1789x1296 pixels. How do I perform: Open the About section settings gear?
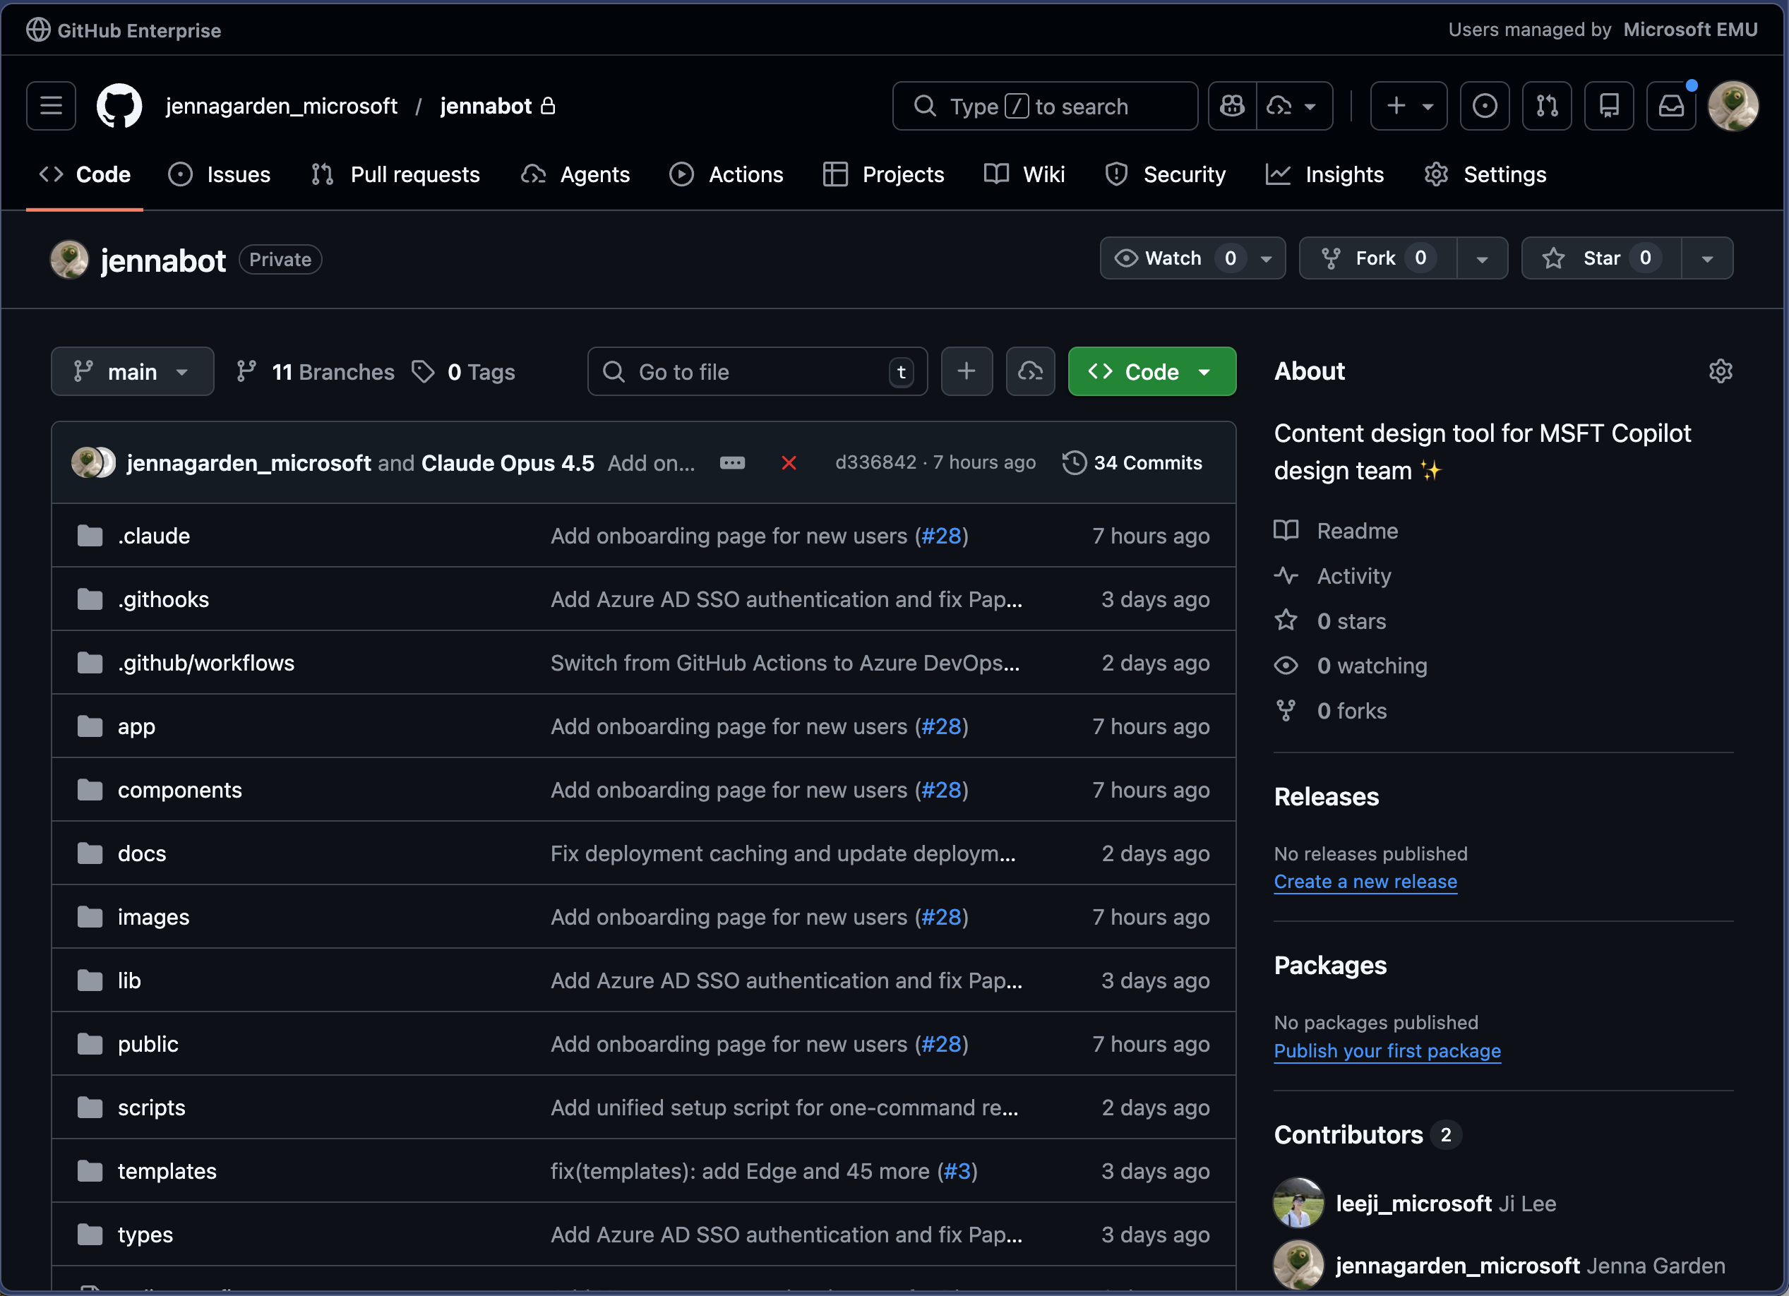click(1721, 371)
